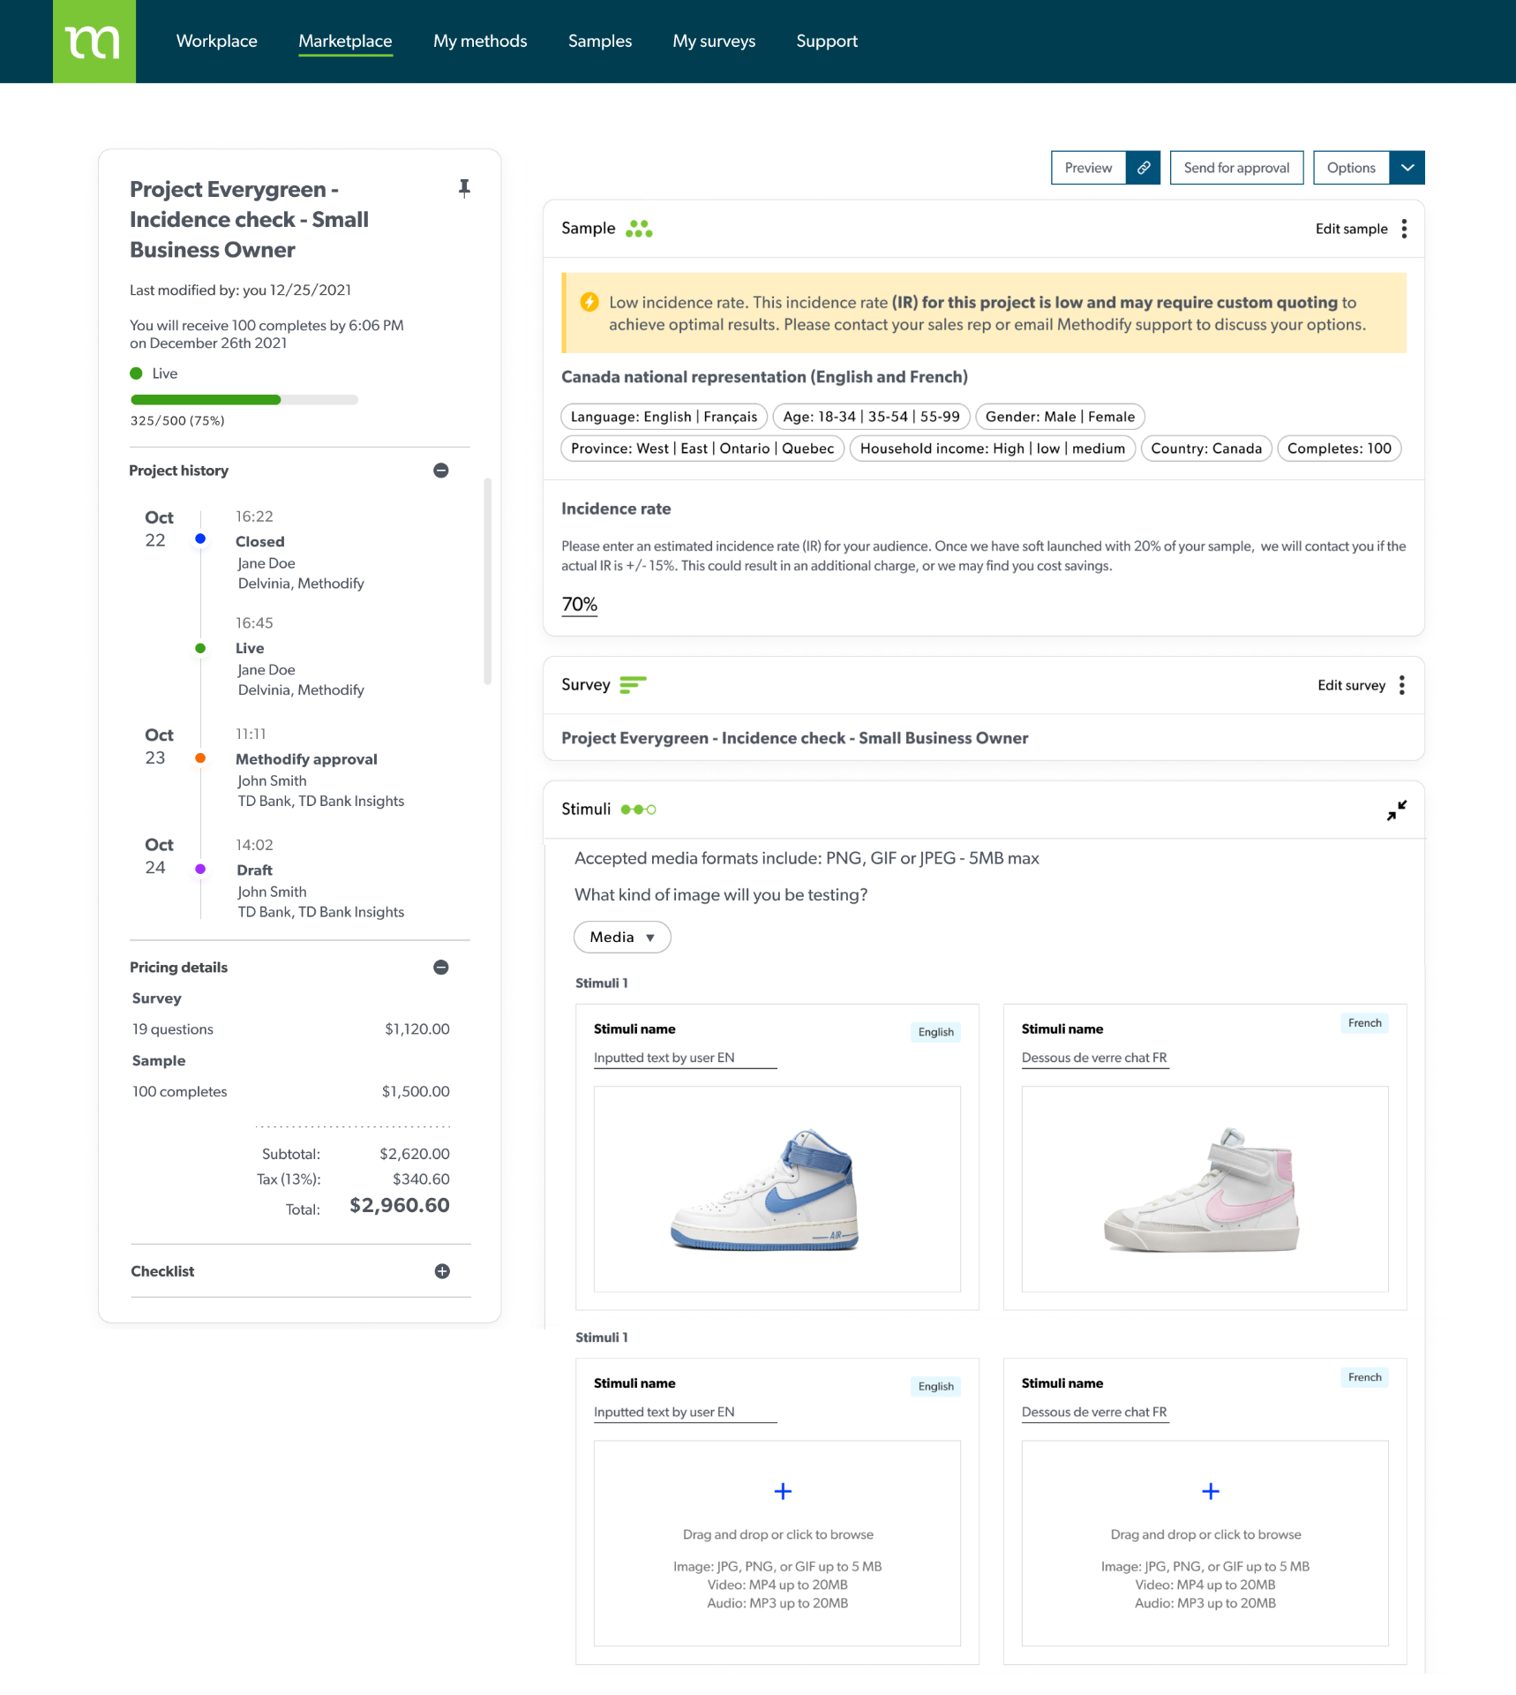Open Options dropdown arrow

pos(1407,168)
